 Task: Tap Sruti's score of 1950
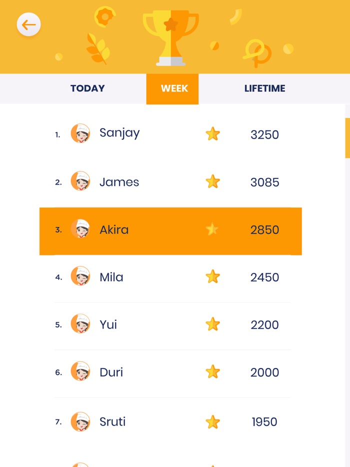(x=264, y=422)
